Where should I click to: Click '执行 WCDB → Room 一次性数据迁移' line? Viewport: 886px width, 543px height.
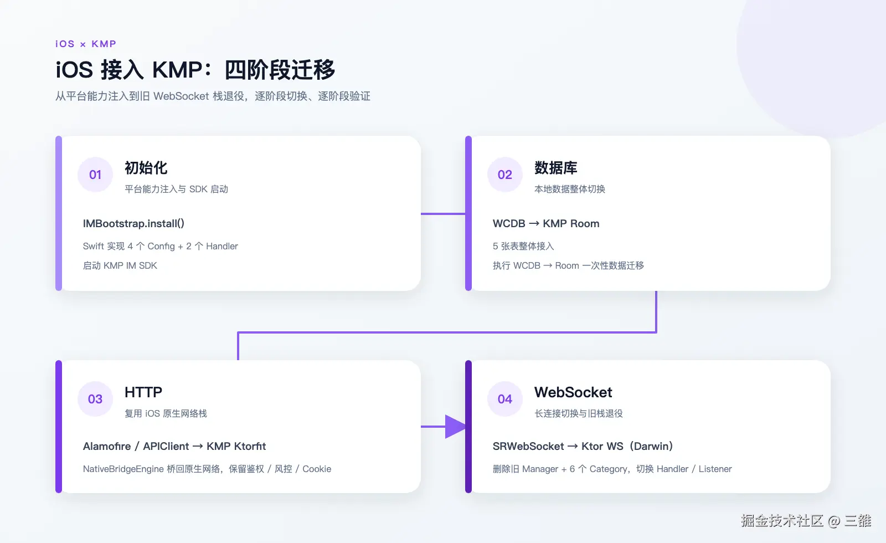(569, 265)
